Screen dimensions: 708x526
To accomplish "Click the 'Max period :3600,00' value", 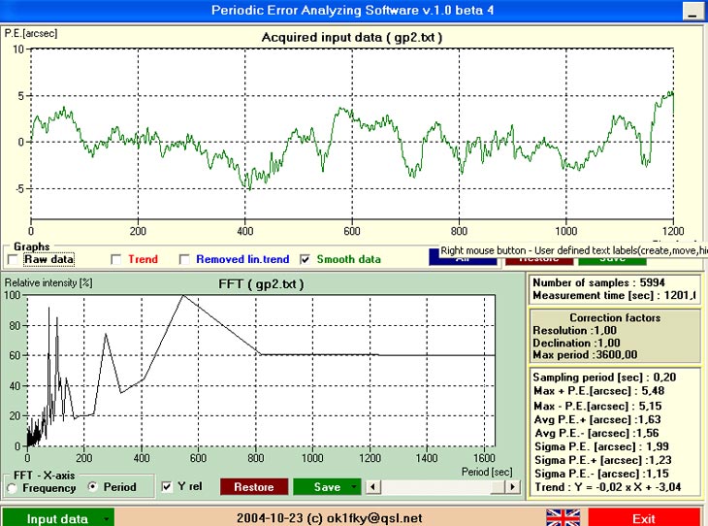I will (x=585, y=355).
